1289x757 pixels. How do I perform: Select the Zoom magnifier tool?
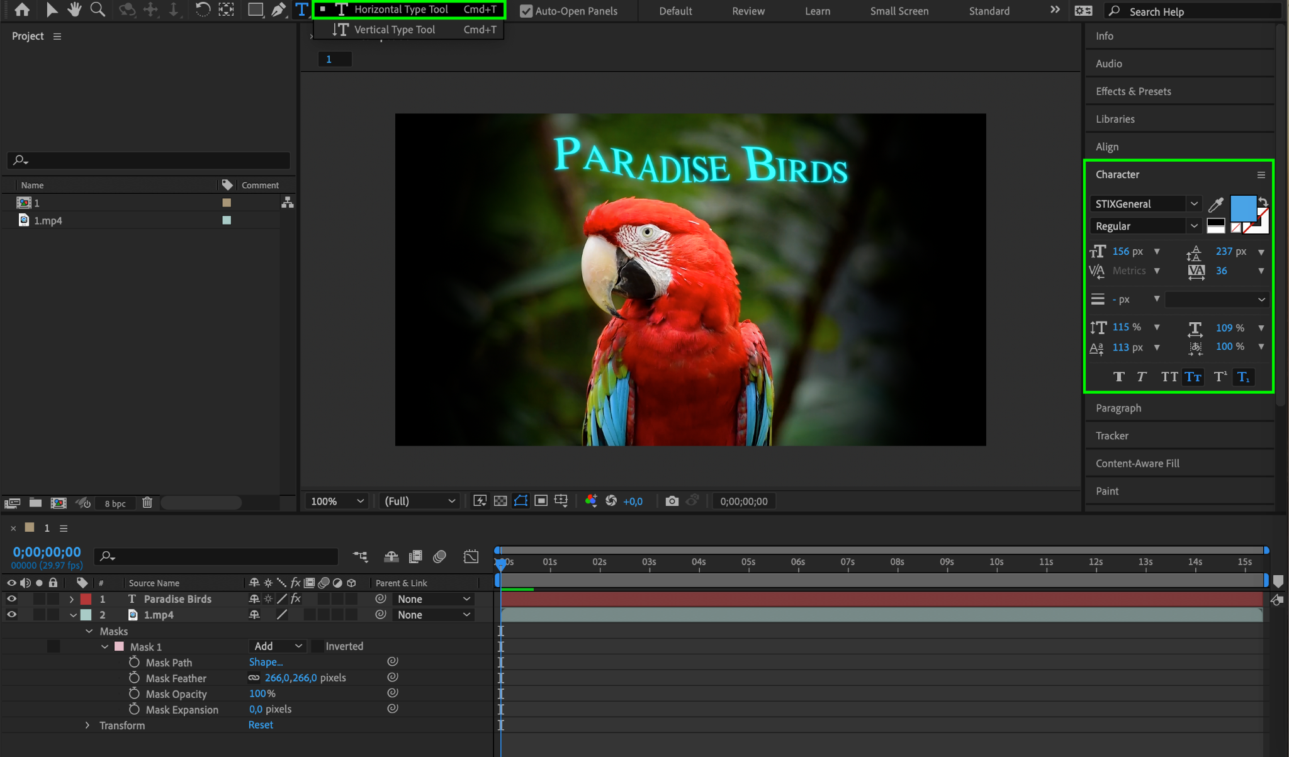98,9
